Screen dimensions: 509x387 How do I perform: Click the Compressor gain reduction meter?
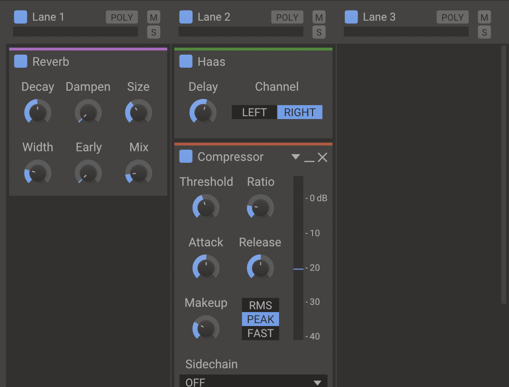(298, 258)
